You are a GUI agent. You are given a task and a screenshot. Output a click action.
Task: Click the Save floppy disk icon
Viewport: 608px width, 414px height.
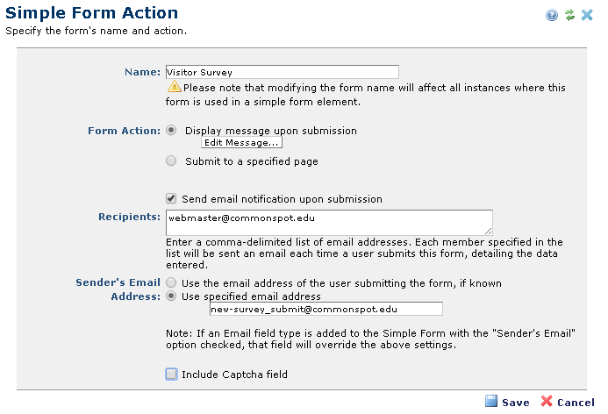click(x=491, y=401)
